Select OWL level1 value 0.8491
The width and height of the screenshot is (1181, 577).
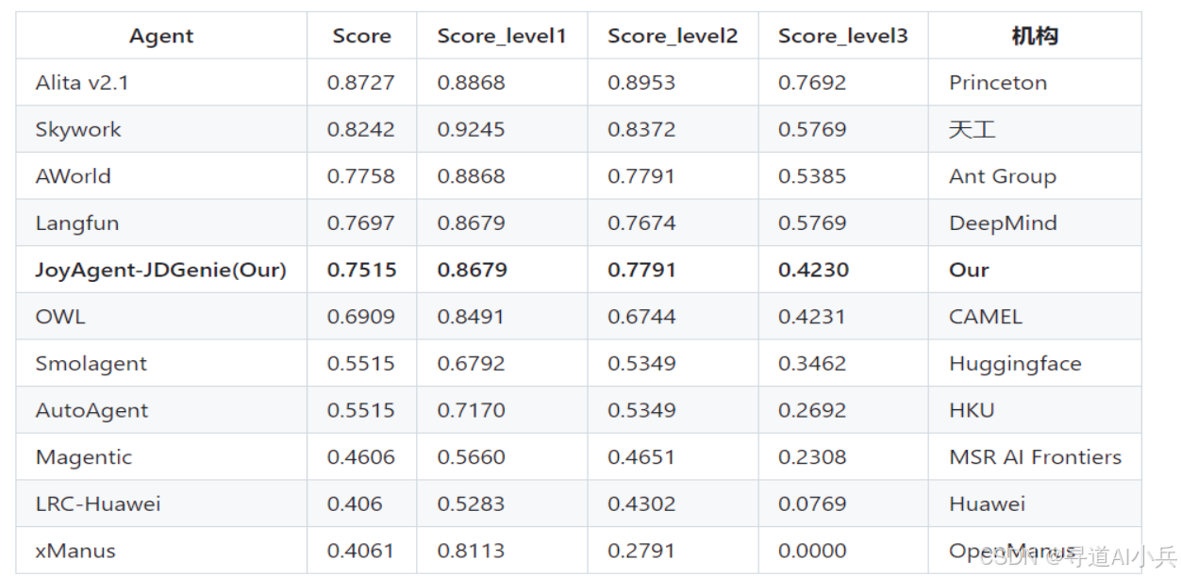[x=472, y=317]
